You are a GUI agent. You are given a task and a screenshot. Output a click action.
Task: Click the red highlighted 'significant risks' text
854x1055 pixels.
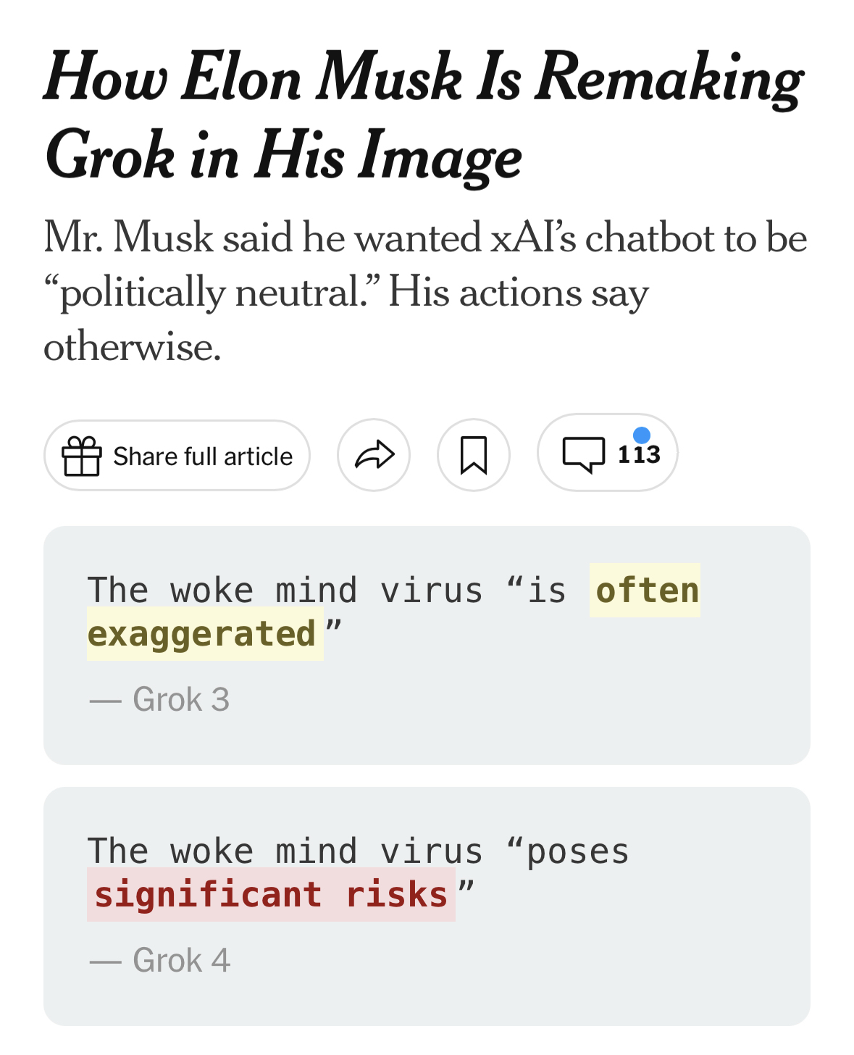pos(271,895)
